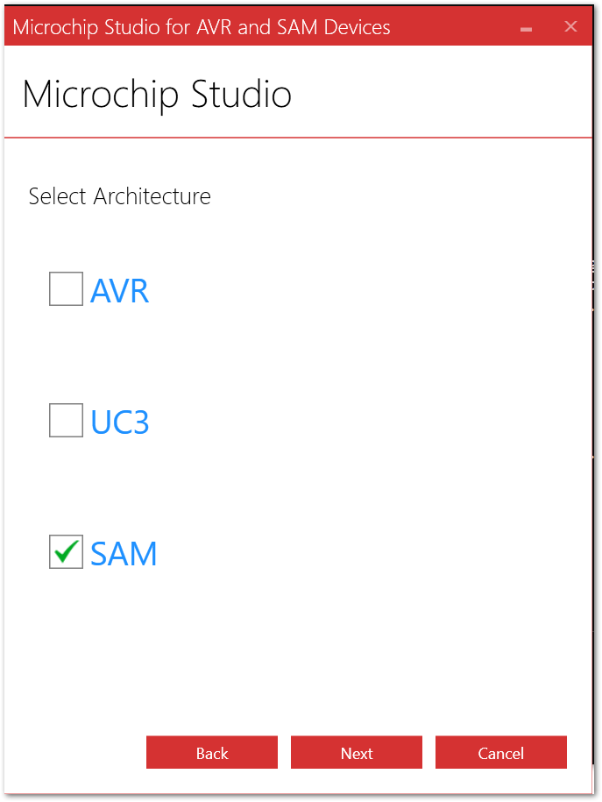Click the Select Architecture label
This screenshot has width=602, height=802.
coord(120,196)
